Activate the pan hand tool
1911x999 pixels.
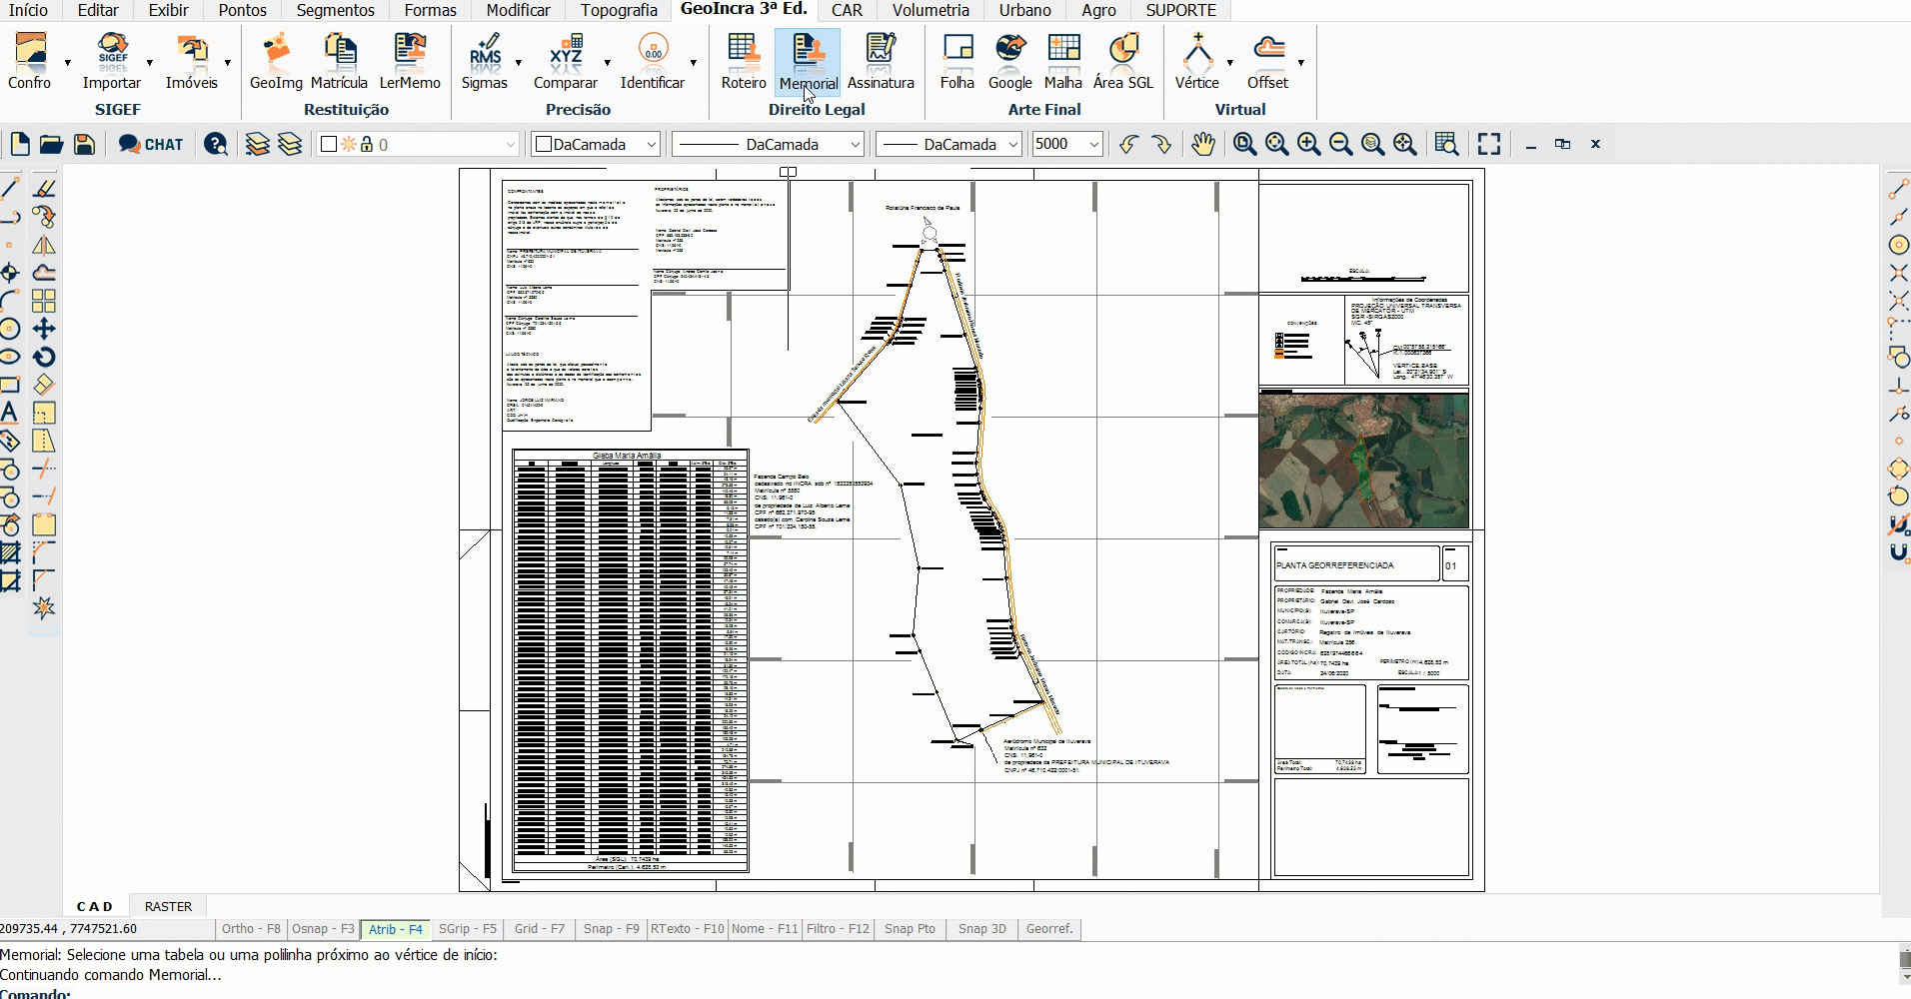pyautogui.click(x=1202, y=145)
